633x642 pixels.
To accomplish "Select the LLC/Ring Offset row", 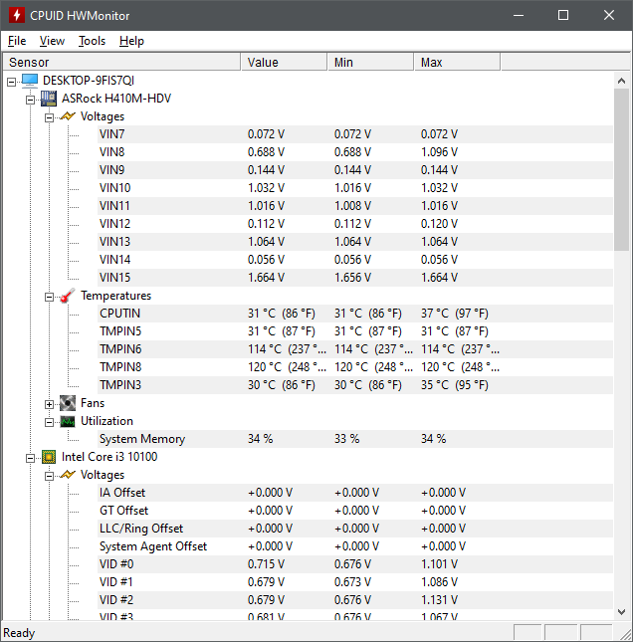I will pos(355,529).
